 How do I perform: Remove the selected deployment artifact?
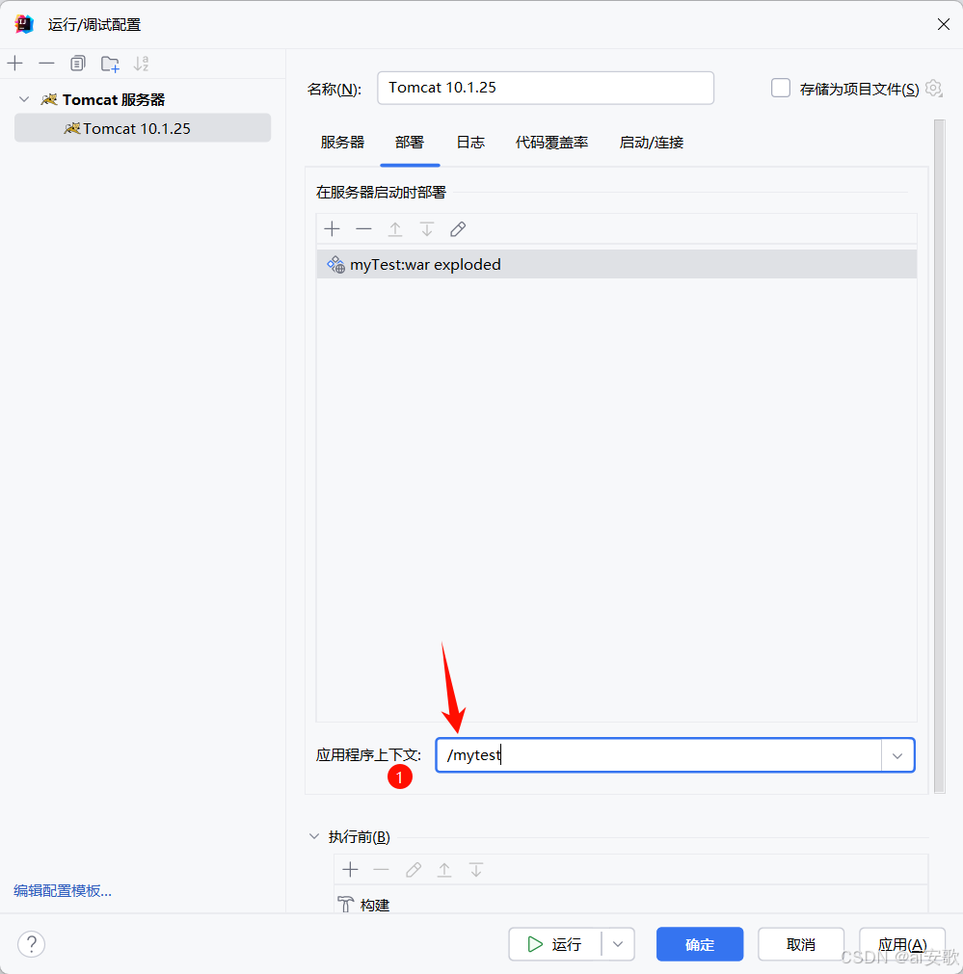(x=363, y=229)
